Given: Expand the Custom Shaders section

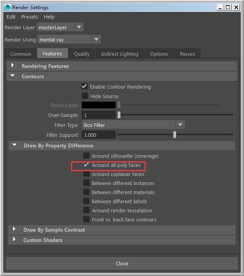Looking at the screenshot, I should (x=122, y=240).
